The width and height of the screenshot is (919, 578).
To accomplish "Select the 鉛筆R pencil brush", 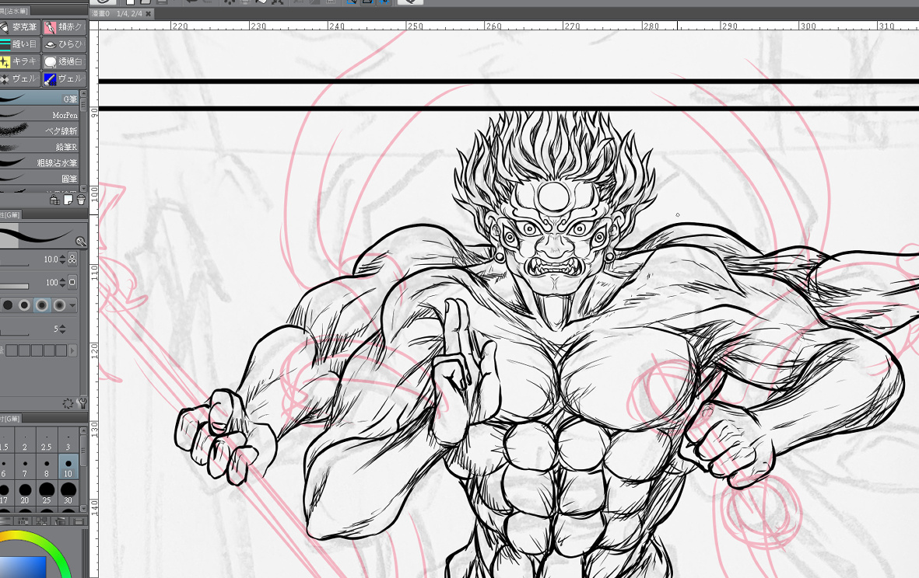I will (39, 146).
